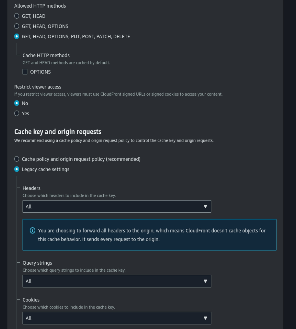
Task: Click the Cache key and origin requests heading
Action: coord(58,132)
